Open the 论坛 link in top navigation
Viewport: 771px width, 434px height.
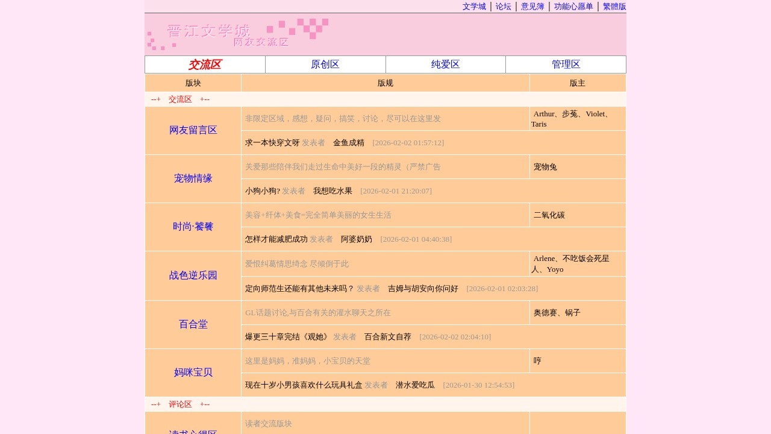503,7
